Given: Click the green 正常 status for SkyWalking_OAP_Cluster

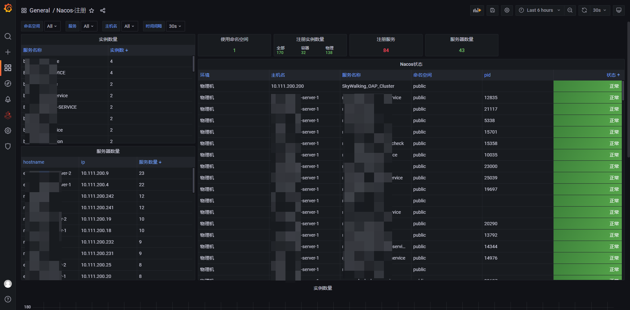Looking at the screenshot, I should pos(587,86).
